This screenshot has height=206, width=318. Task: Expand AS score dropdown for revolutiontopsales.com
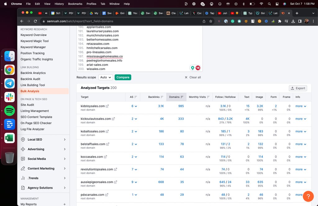point(134,169)
